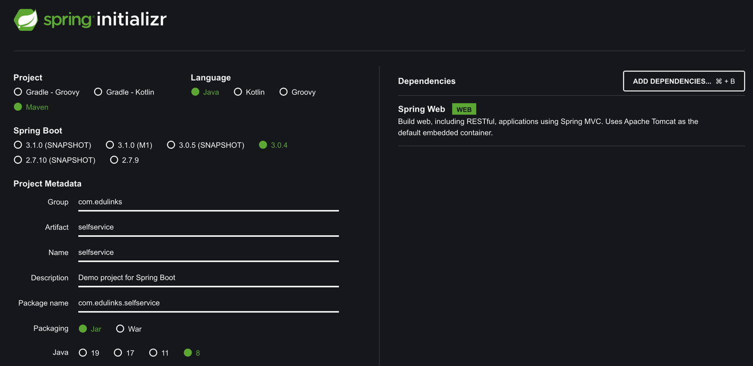Edit the Name input field
Viewport: 753px width, 366px height.
209,253
